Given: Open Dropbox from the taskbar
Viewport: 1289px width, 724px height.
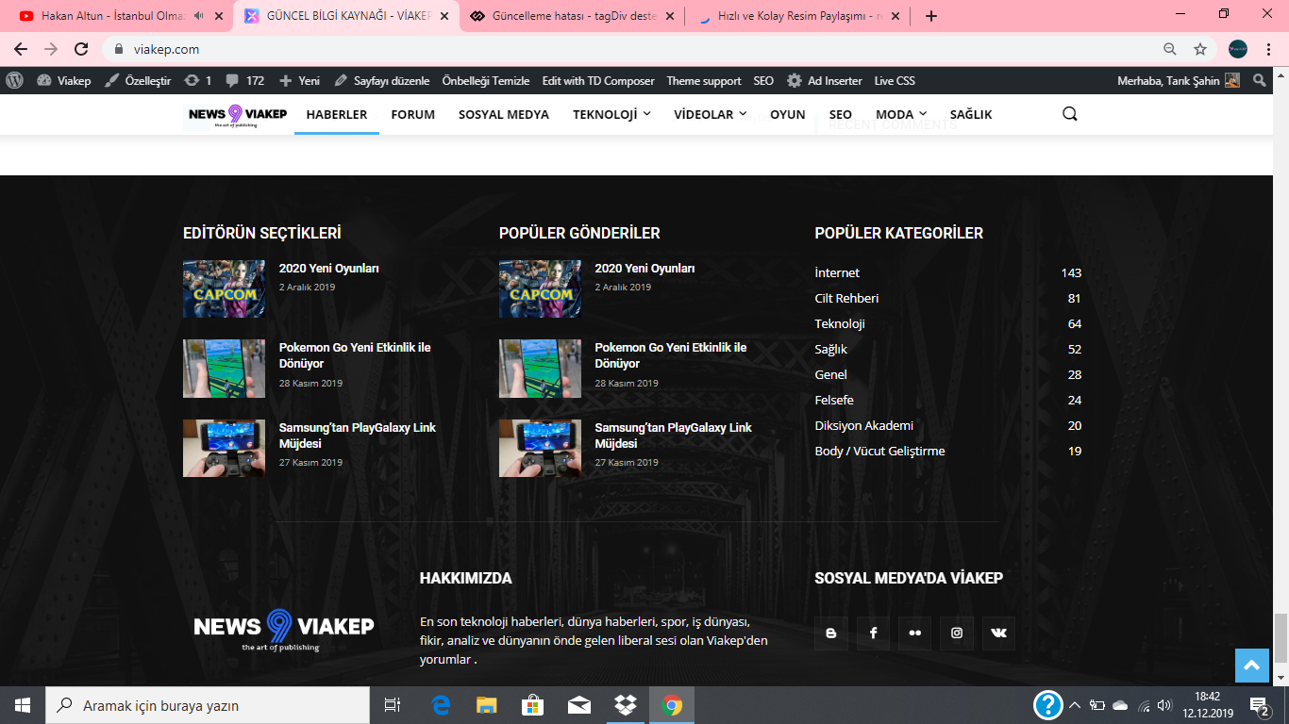Looking at the screenshot, I should [x=625, y=704].
